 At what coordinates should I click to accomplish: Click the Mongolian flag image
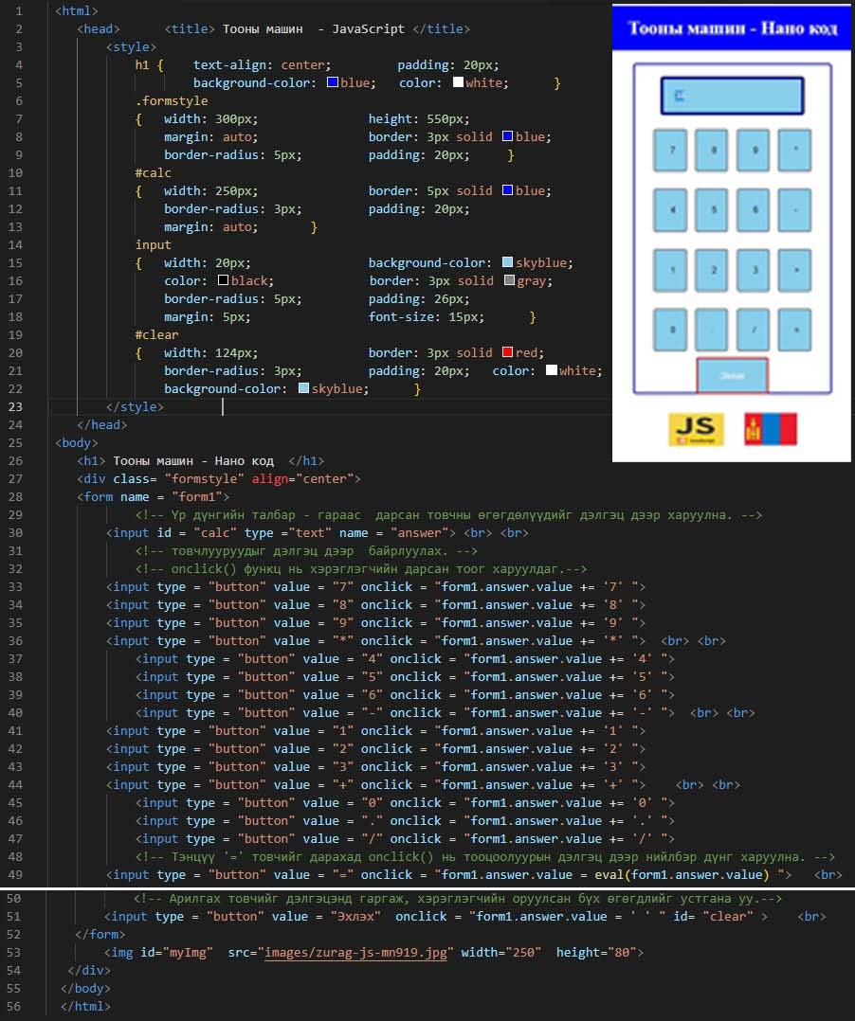pos(770,429)
